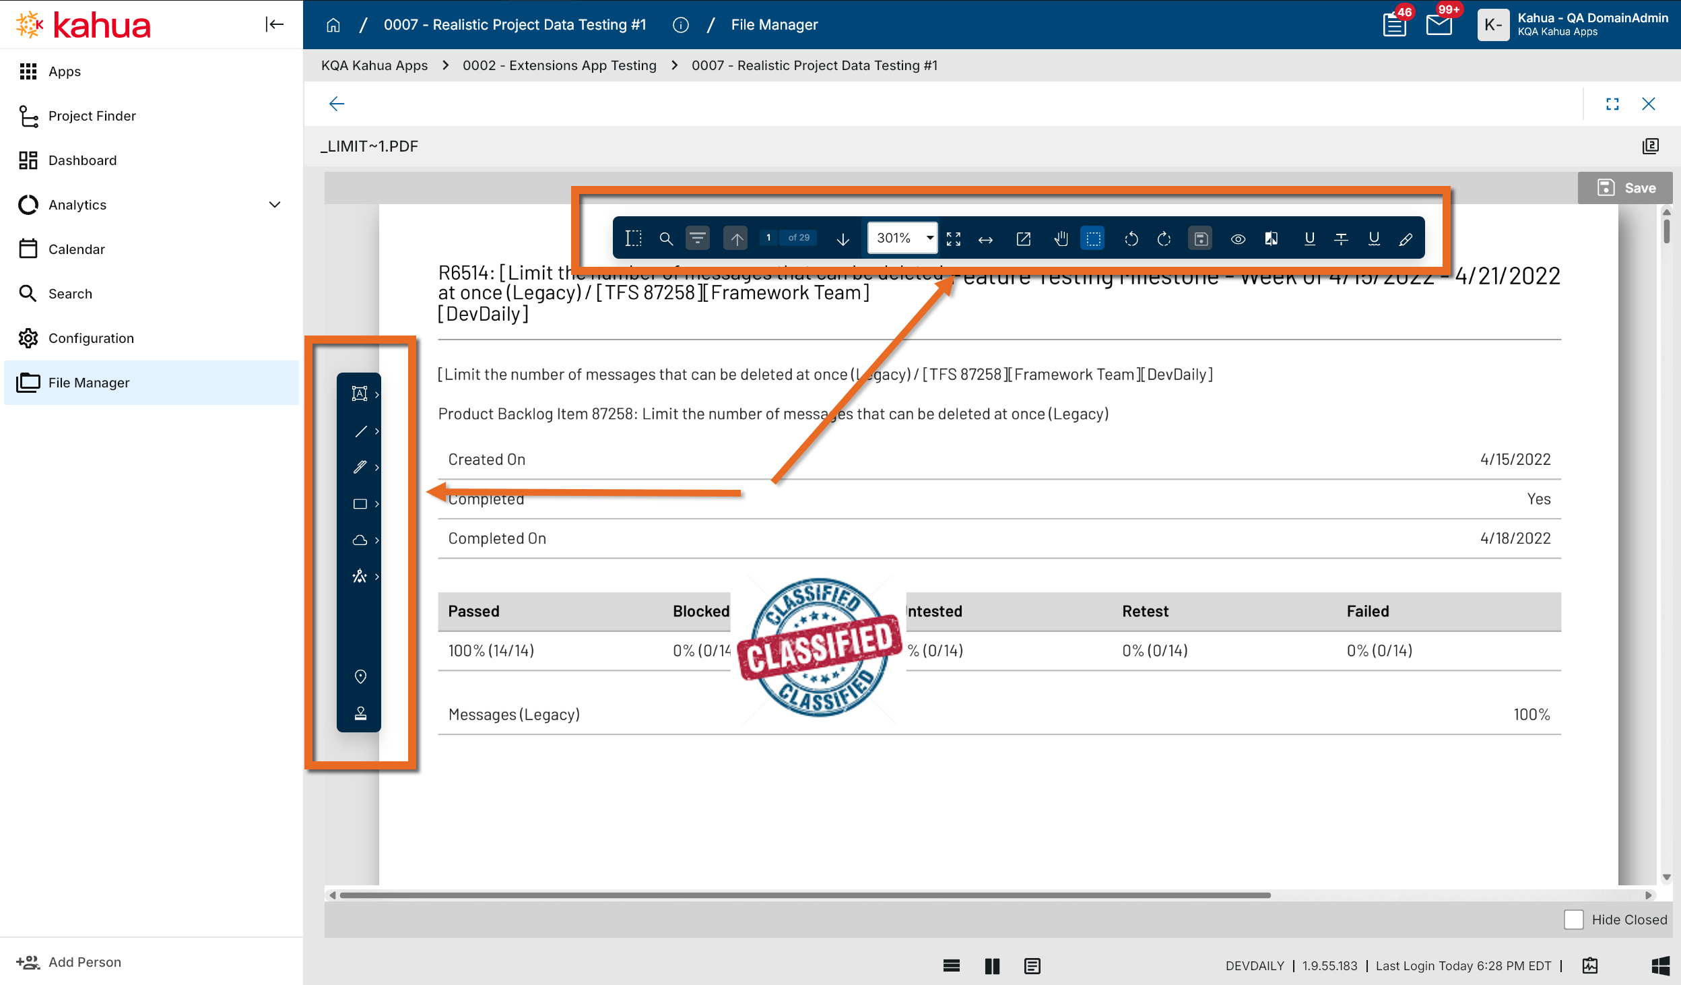The image size is (1681, 985).
Task: Open Dashboard from the sidebar
Action: coord(82,160)
